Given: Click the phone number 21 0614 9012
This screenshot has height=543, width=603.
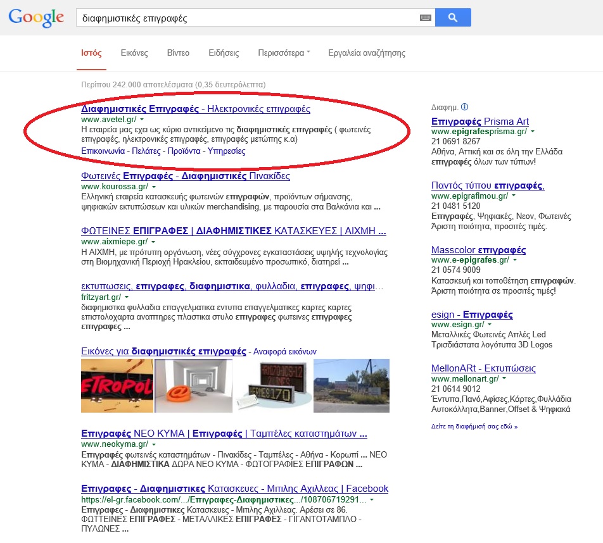Looking at the screenshot, I should [455, 389].
